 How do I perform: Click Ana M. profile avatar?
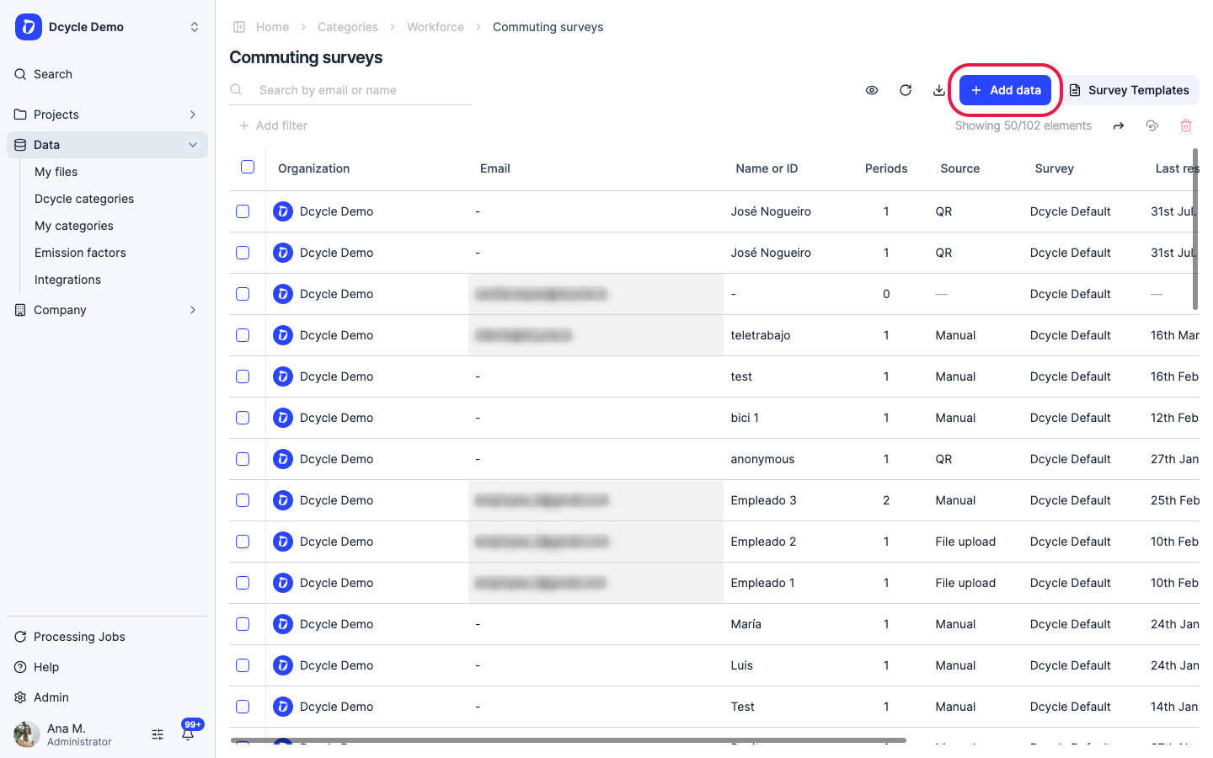click(27, 734)
